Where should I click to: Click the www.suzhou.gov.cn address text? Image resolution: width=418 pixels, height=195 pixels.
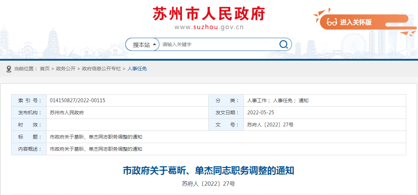point(209,27)
